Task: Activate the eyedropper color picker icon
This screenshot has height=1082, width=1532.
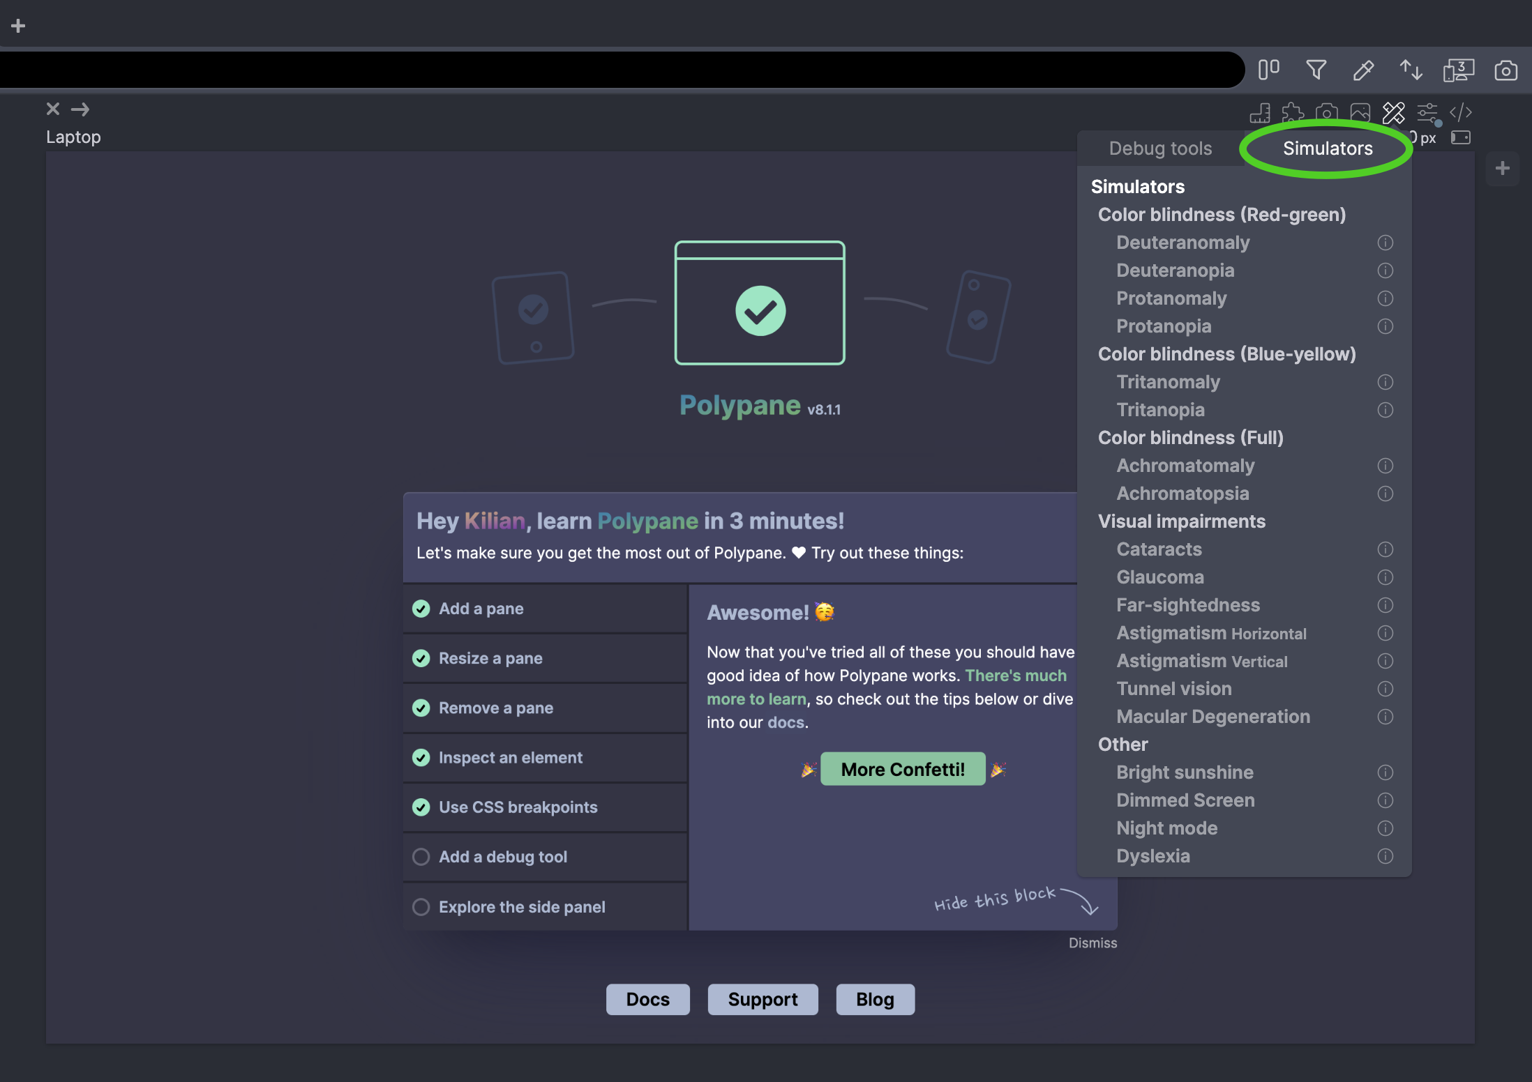Action: click(1364, 70)
